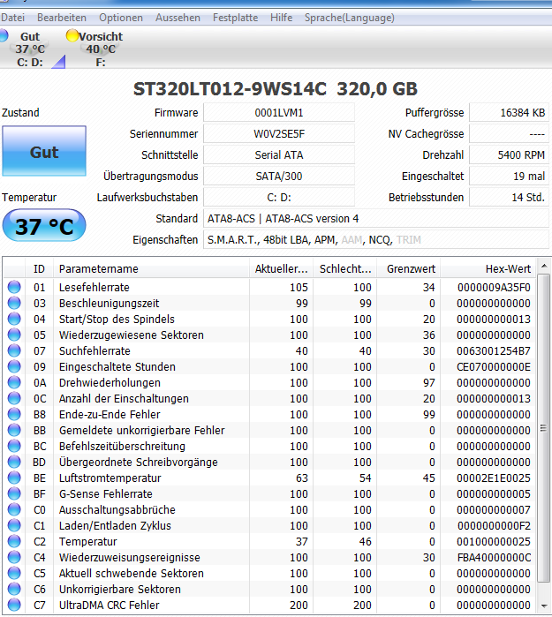Screen dimensions: 552x617
Task: Click the scroll down arrow of attribute list
Action: 544,606
